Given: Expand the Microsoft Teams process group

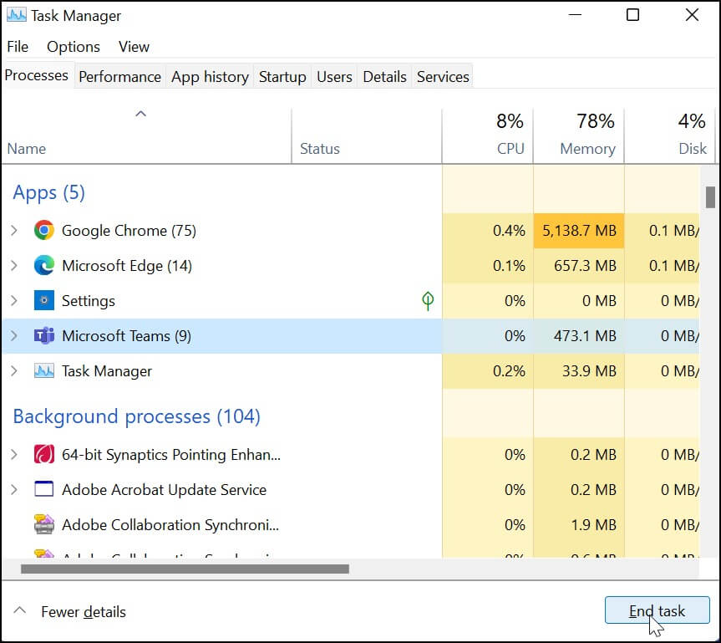Looking at the screenshot, I should tap(14, 335).
